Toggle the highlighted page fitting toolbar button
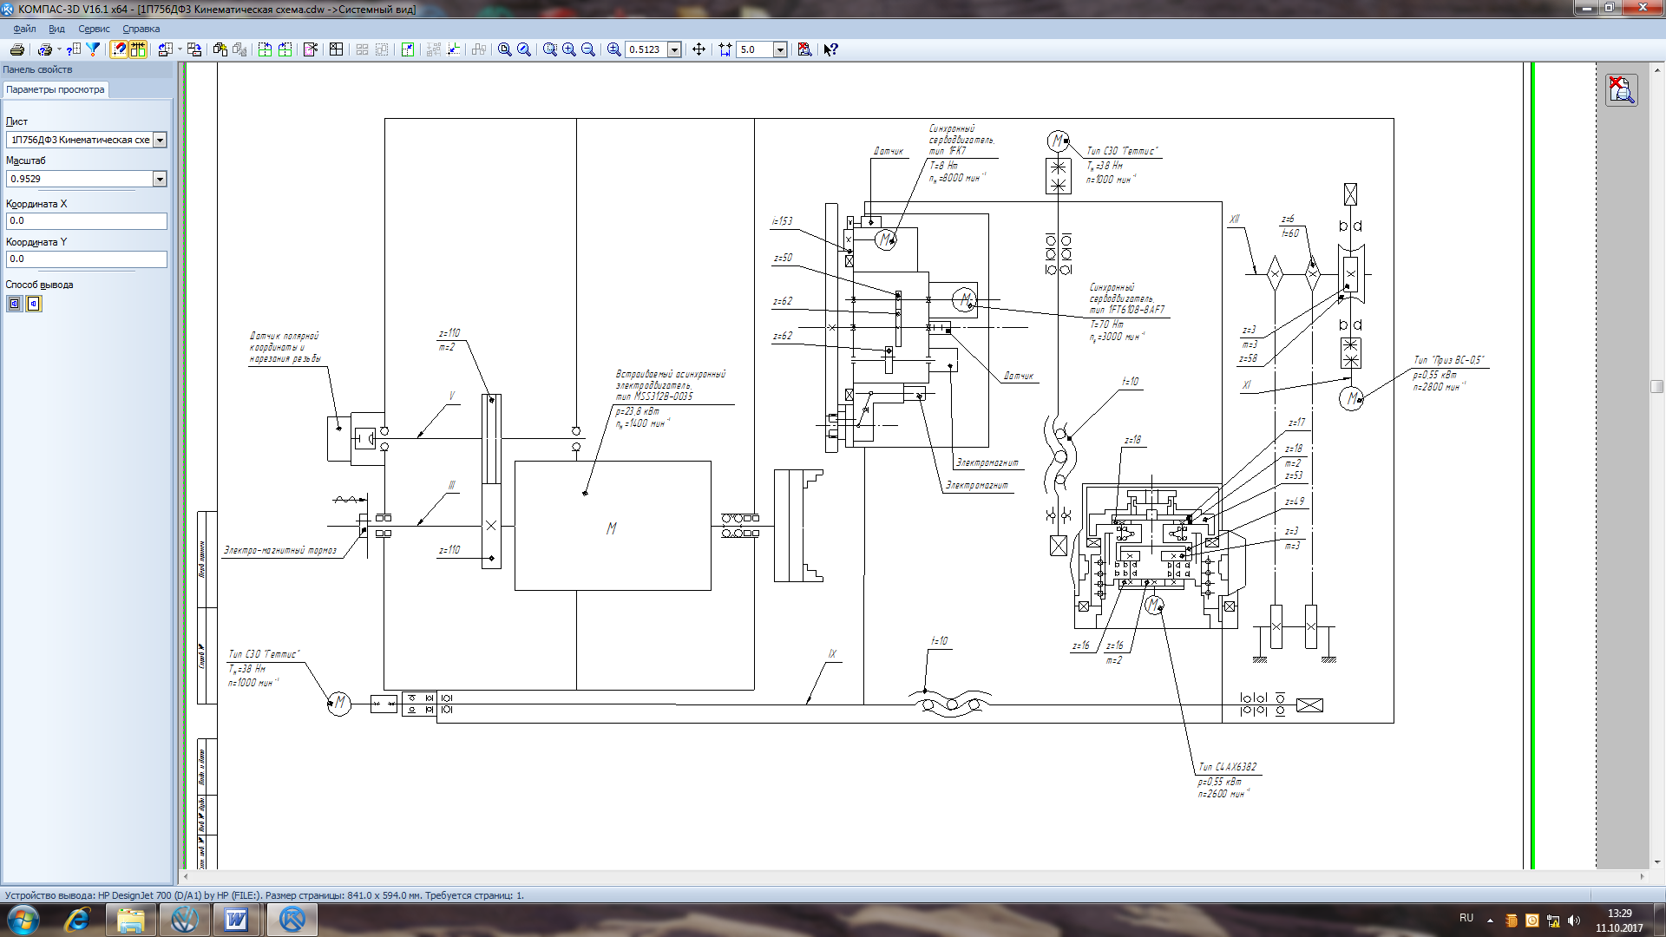The width and height of the screenshot is (1666, 937). click(x=138, y=49)
